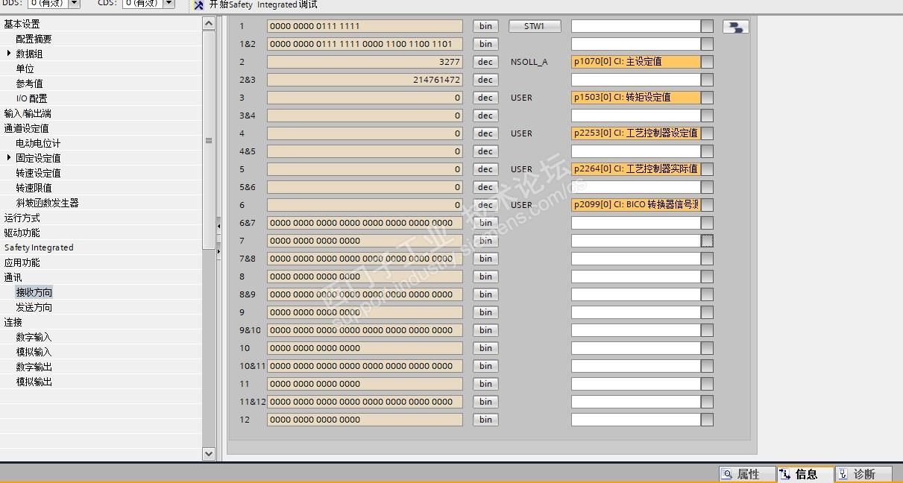The image size is (903, 483).
Task: Click the word 1 binary value field
Action: coord(365,26)
